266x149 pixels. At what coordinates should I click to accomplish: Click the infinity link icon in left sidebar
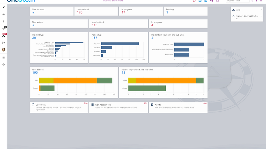click(x=4, y=14)
